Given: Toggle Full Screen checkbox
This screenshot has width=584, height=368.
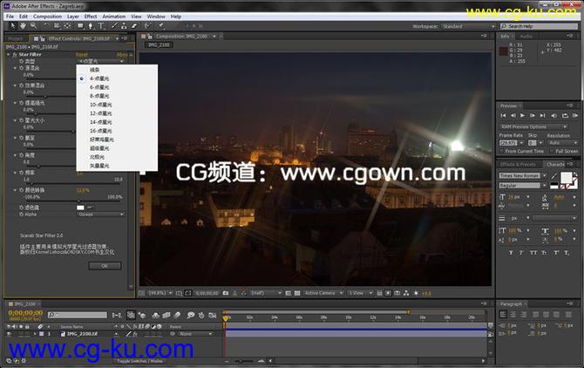Looking at the screenshot, I should coord(552,151).
